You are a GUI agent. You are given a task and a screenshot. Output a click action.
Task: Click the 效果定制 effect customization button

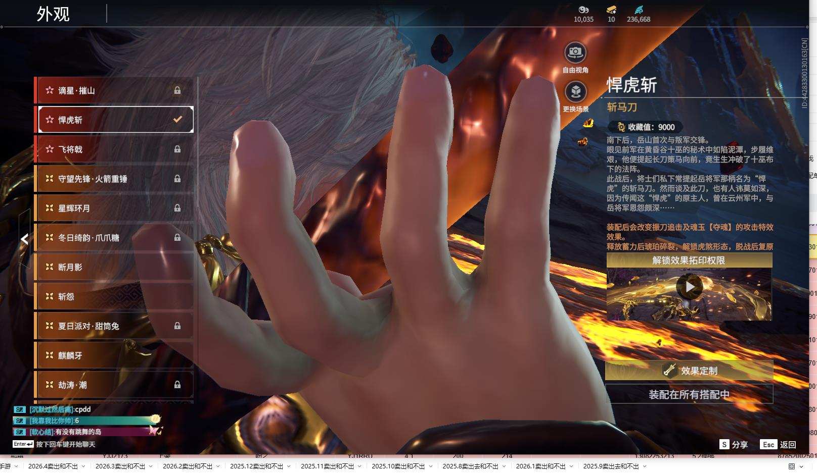(x=689, y=371)
